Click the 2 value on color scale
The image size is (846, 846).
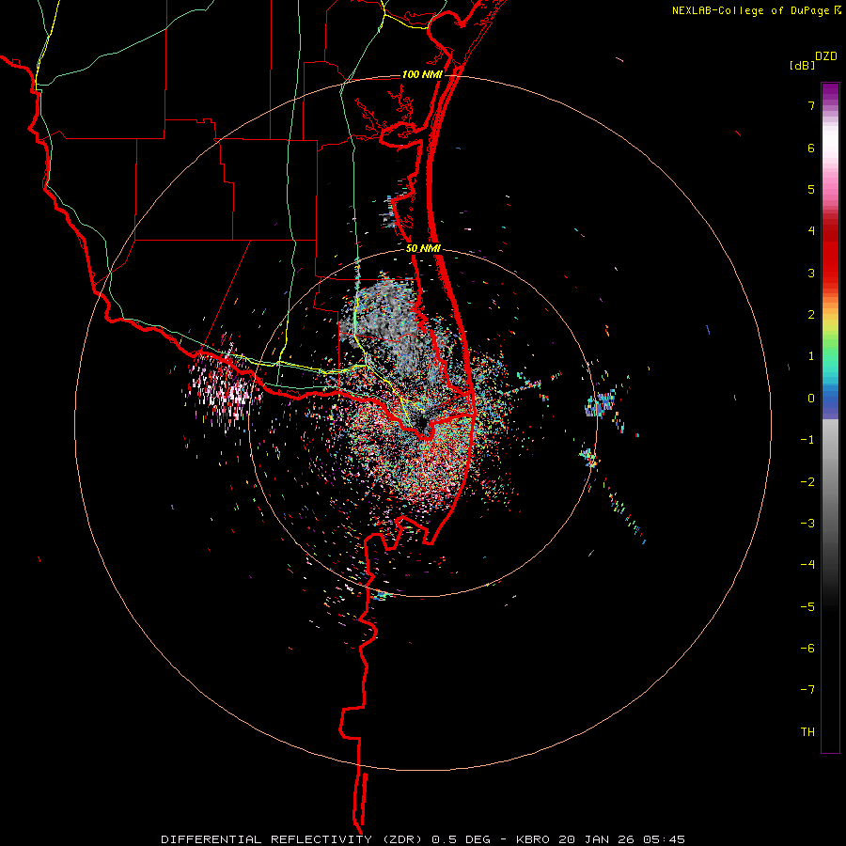(811, 315)
